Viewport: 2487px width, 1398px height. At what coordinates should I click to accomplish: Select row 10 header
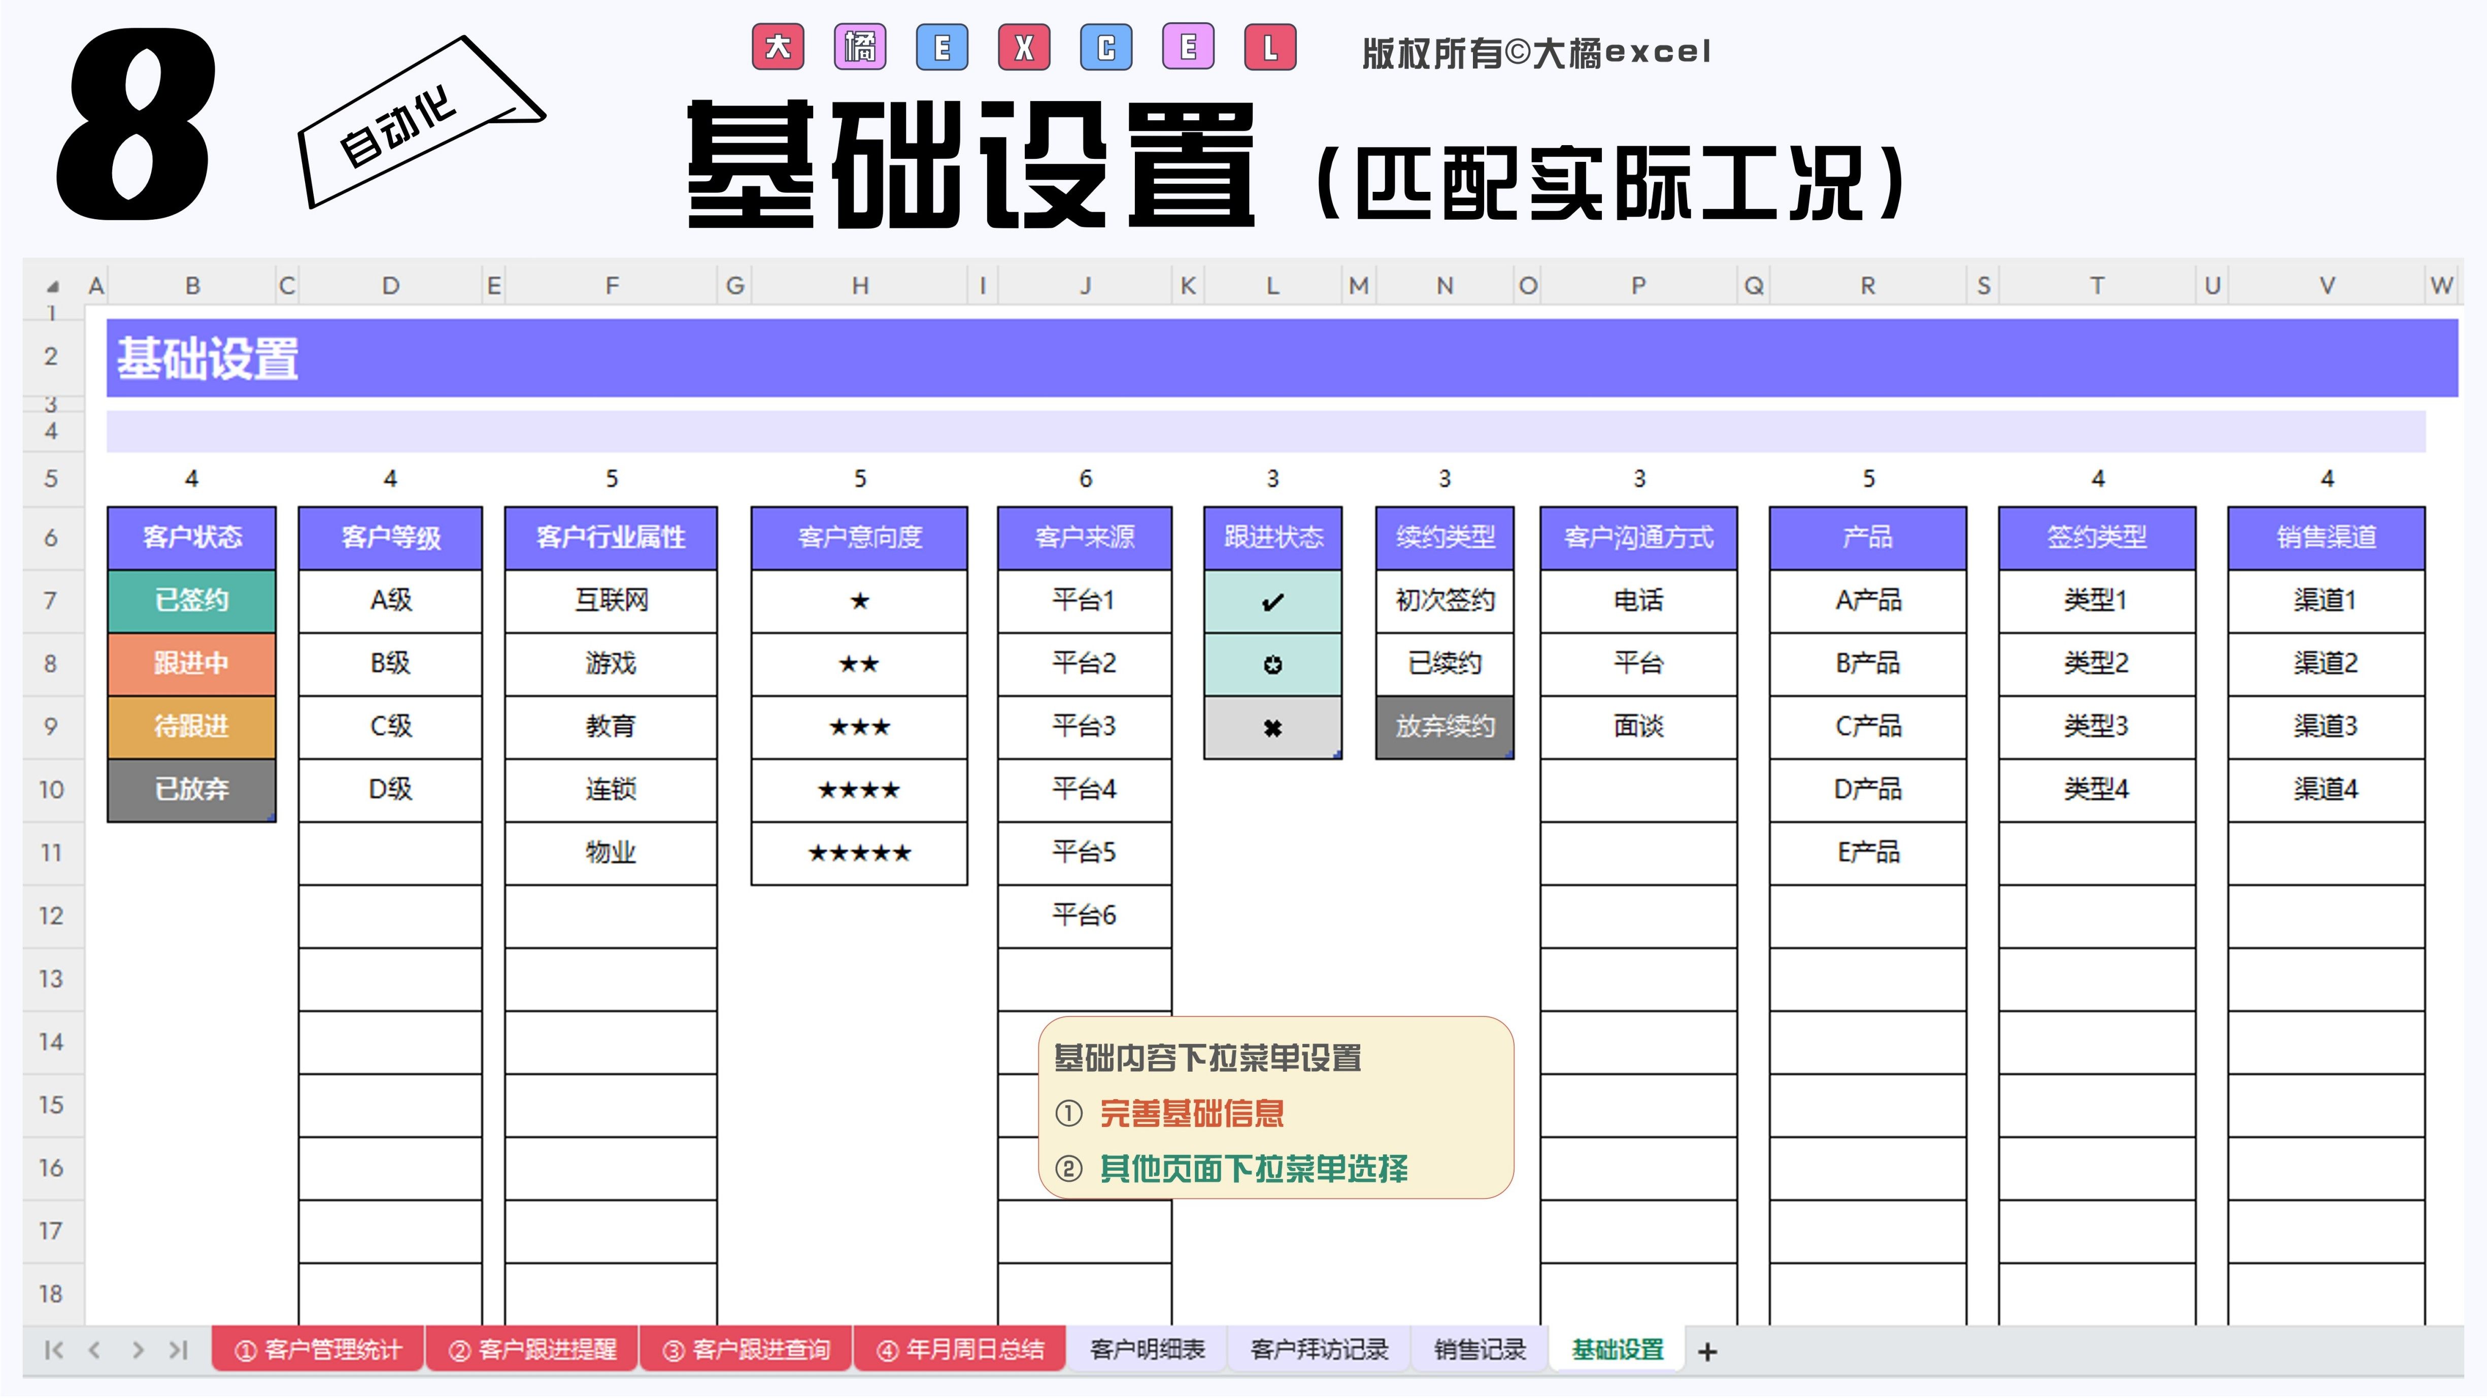click(51, 790)
